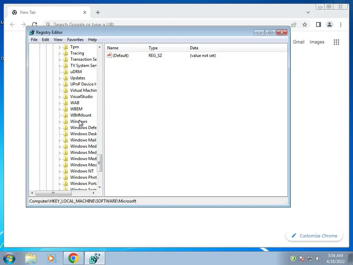Expand the Windows NT key

click(x=60, y=171)
